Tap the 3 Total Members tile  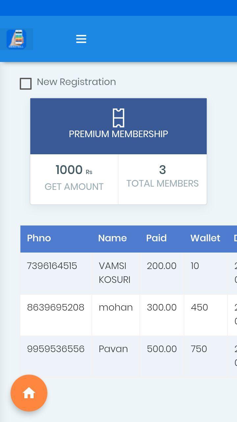(x=163, y=179)
